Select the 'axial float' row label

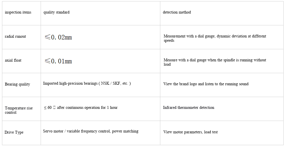pyautogui.click(x=13, y=60)
